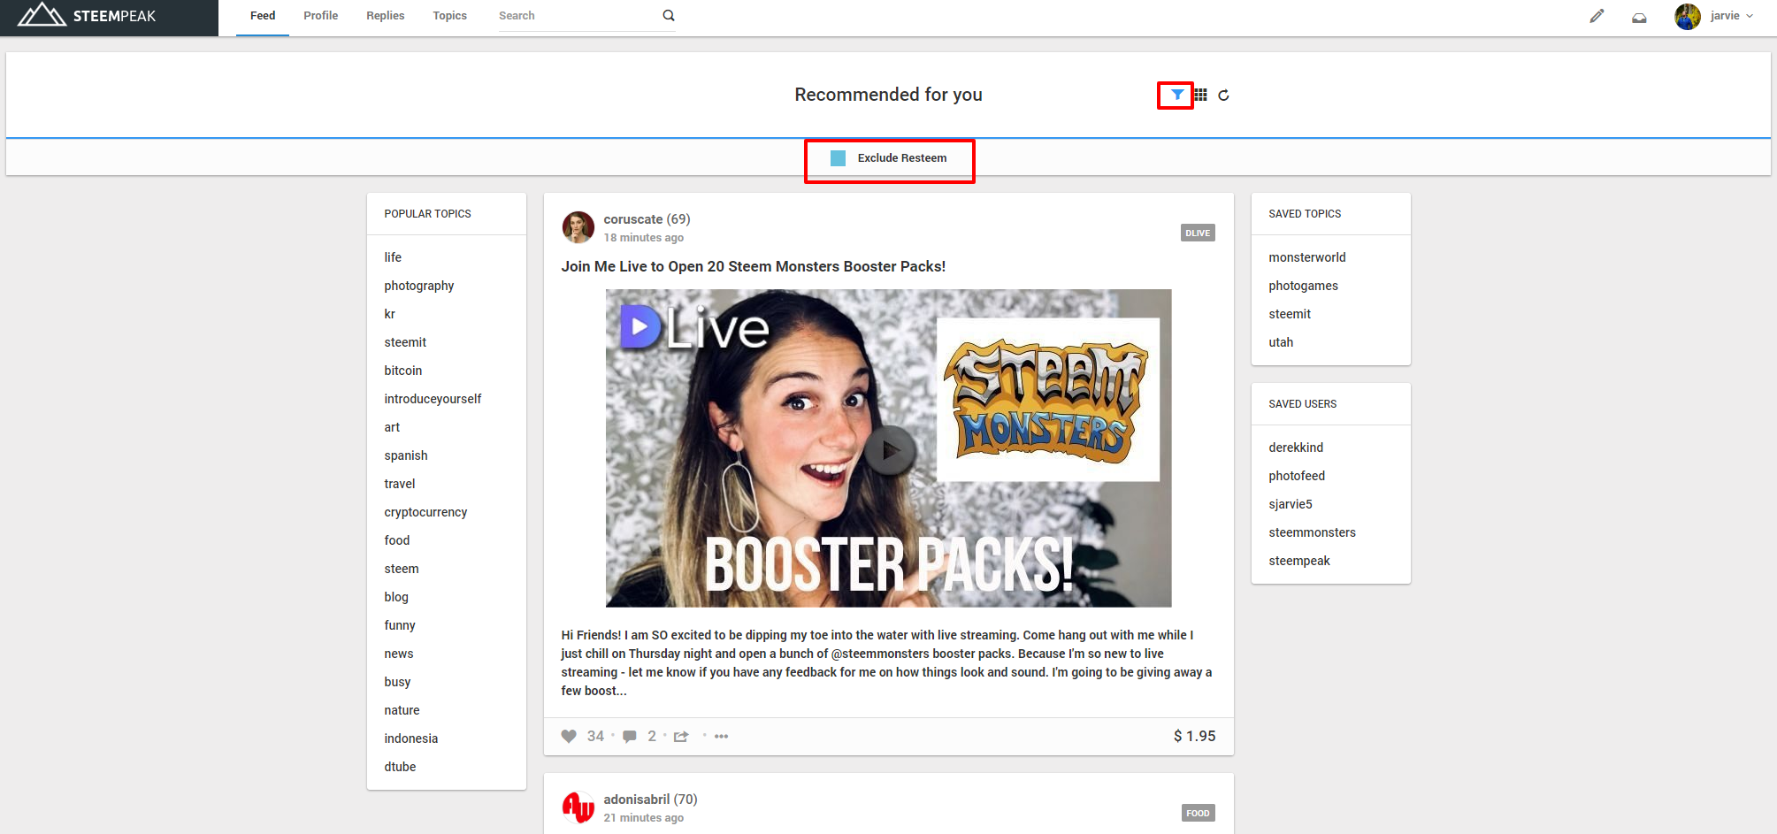Select popular topic life
The width and height of the screenshot is (1777, 834).
pos(393,257)
